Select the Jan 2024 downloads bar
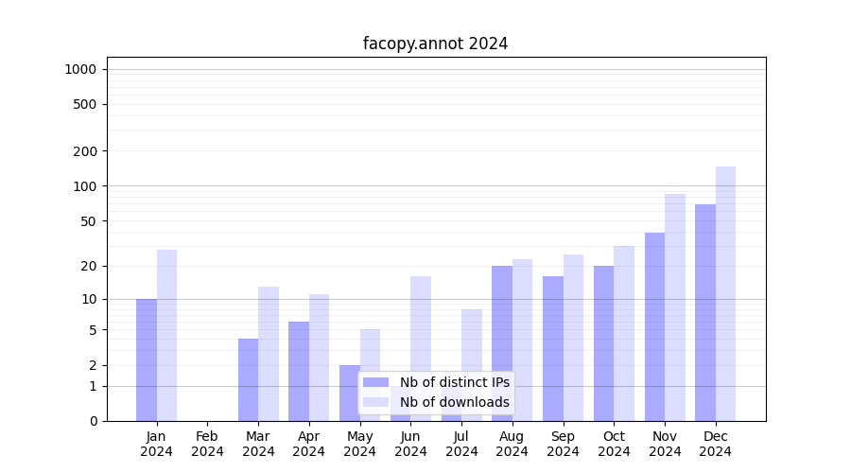This screenshot has width=851, height=473. click(166, 335)
